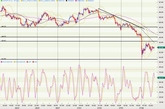165x109 pixels.
Task: Click the 07/07 date label on time axis
Action: [121, 108]
